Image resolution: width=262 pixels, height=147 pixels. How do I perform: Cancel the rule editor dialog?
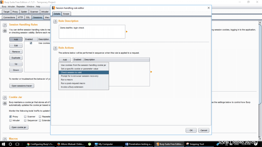coord(204,130)
